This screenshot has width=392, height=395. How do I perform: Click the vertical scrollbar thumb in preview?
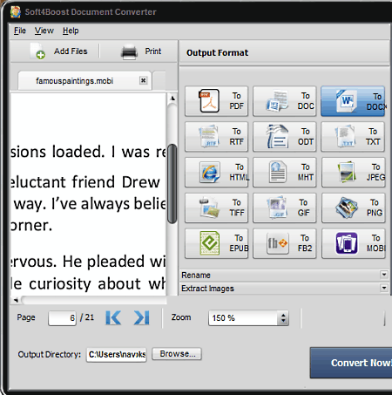coord(172,184)
